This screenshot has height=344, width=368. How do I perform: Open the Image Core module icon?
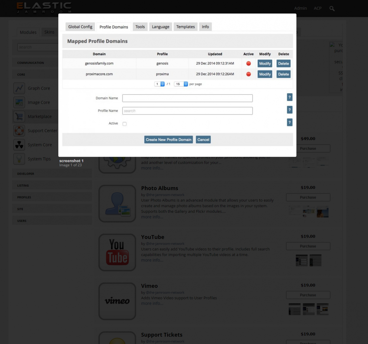(x=19, y=102)
